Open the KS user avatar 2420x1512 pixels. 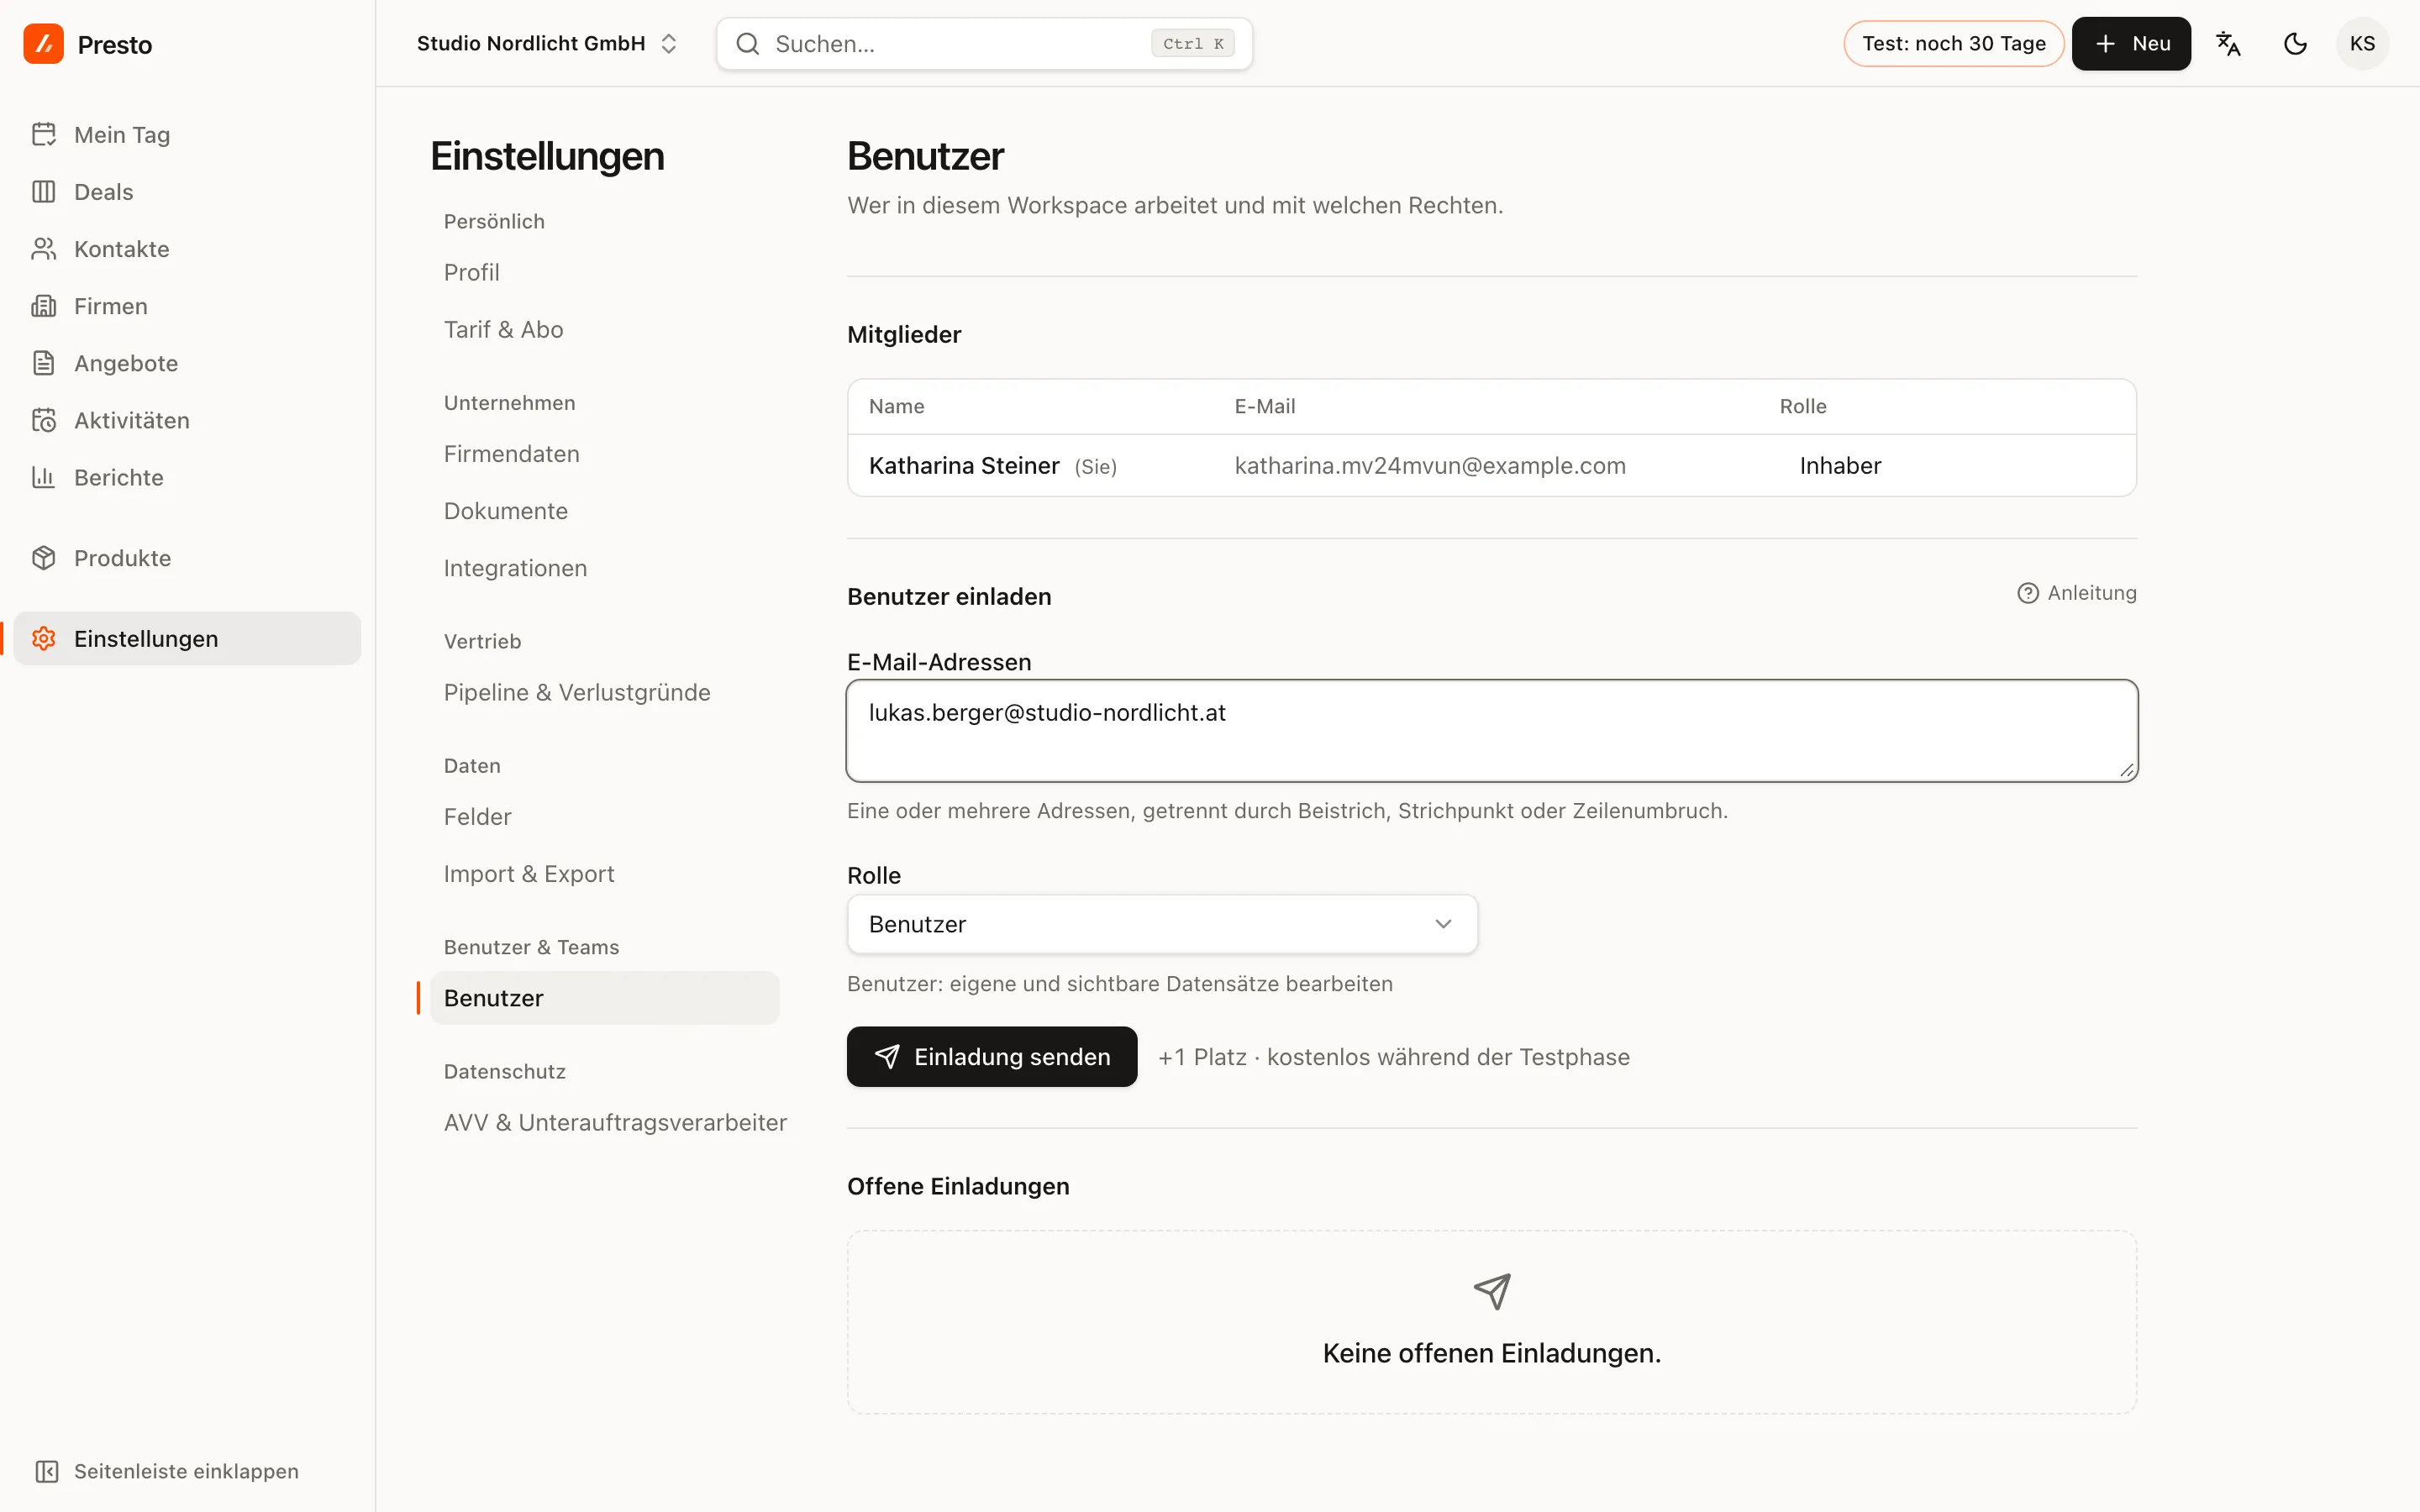[x=2362, y=44]
